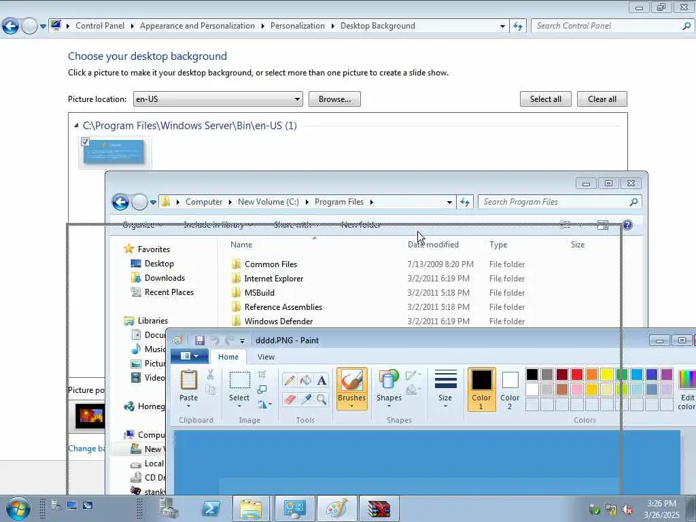
Task: Click the Search Program Files field
Action: point(560,202)
